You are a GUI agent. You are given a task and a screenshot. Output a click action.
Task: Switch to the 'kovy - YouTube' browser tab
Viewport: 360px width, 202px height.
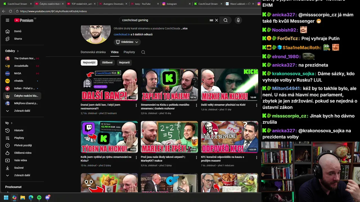tap(144, 4)
